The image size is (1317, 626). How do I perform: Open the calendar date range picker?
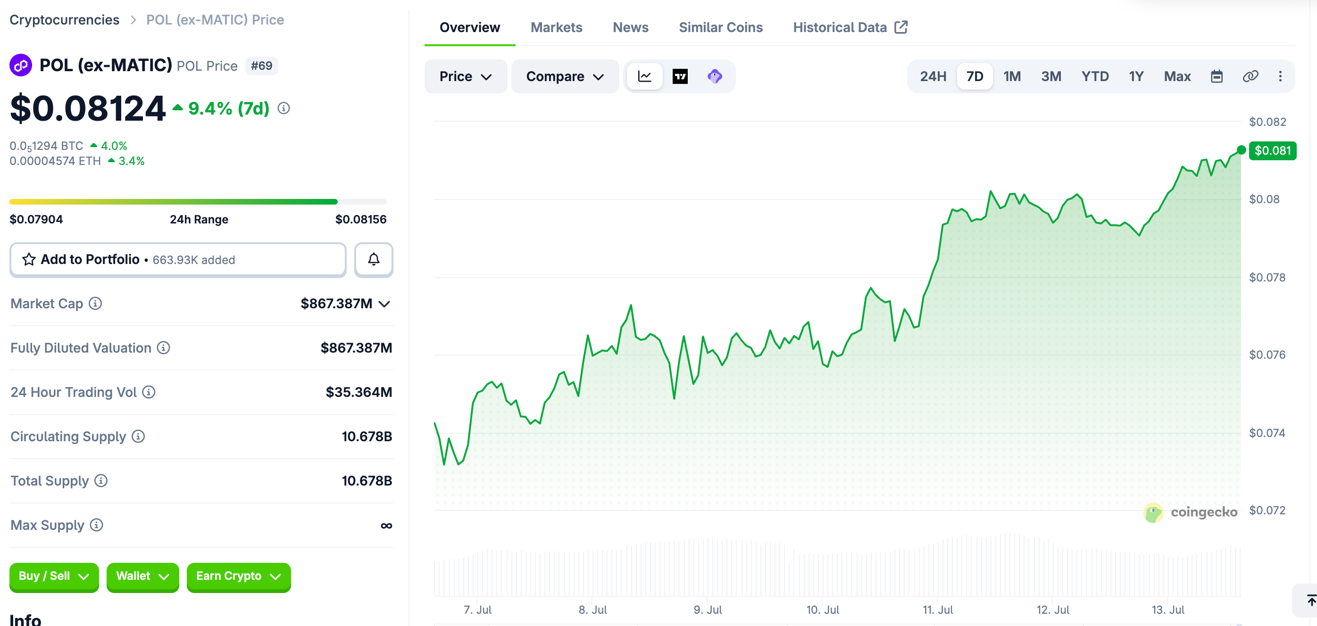(x=1217, y=76)
